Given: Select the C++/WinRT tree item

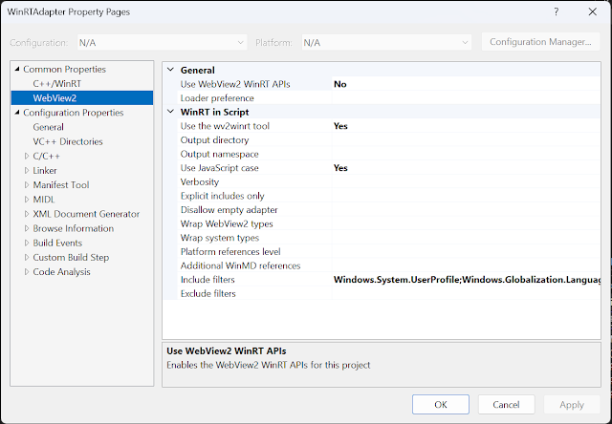Looking at the screenshot, I should point(57,83).
